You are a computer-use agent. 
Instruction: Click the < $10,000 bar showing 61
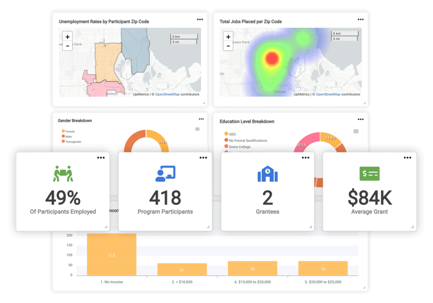click(x=182, y=269)
